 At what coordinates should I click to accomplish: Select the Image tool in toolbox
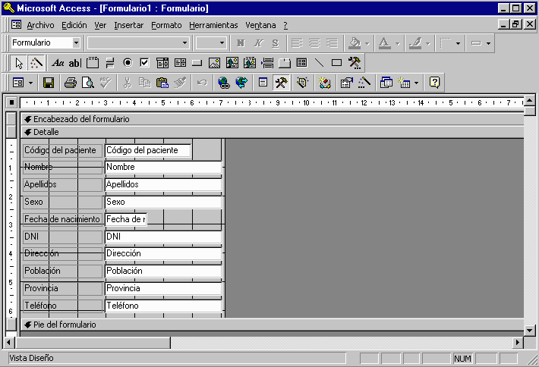click(215, 63)
